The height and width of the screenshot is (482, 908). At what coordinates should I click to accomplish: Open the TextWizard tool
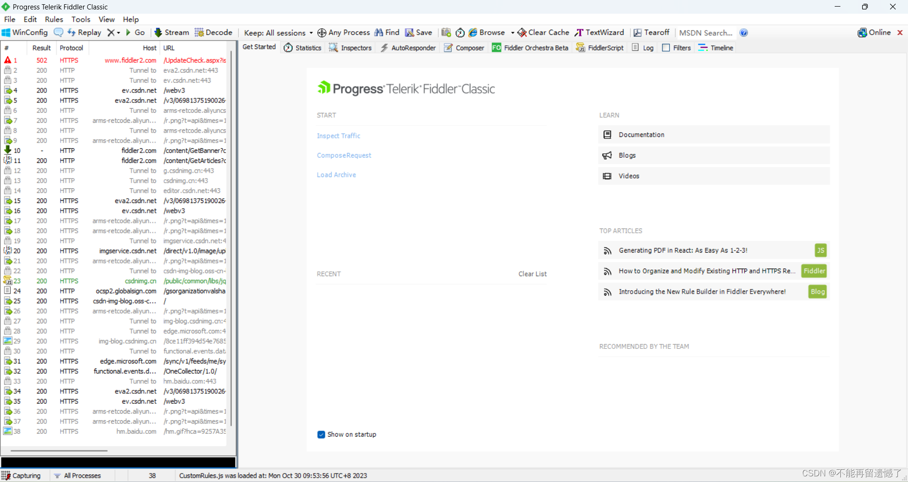[599, 33]
